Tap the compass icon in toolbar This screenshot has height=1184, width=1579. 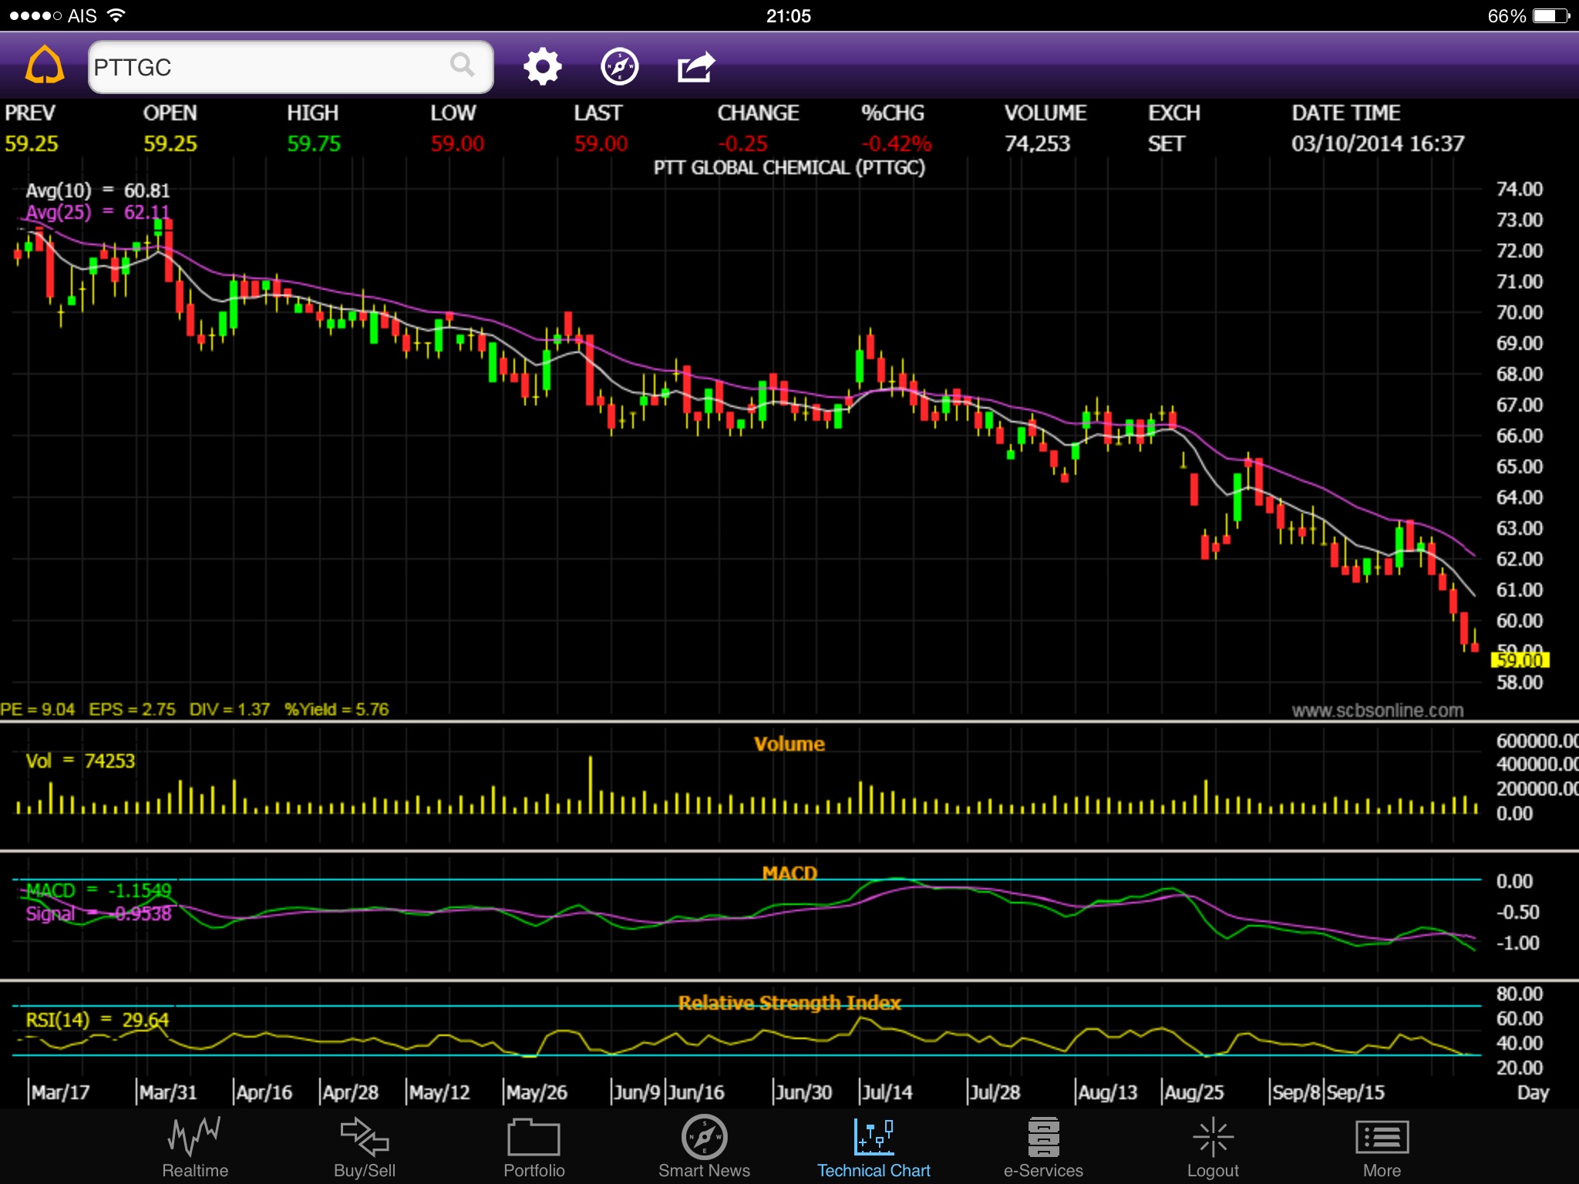[620, 66]
